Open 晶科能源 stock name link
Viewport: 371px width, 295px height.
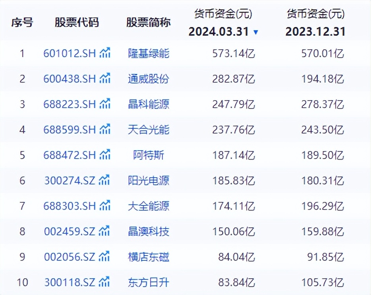click(x=149, y=104)
